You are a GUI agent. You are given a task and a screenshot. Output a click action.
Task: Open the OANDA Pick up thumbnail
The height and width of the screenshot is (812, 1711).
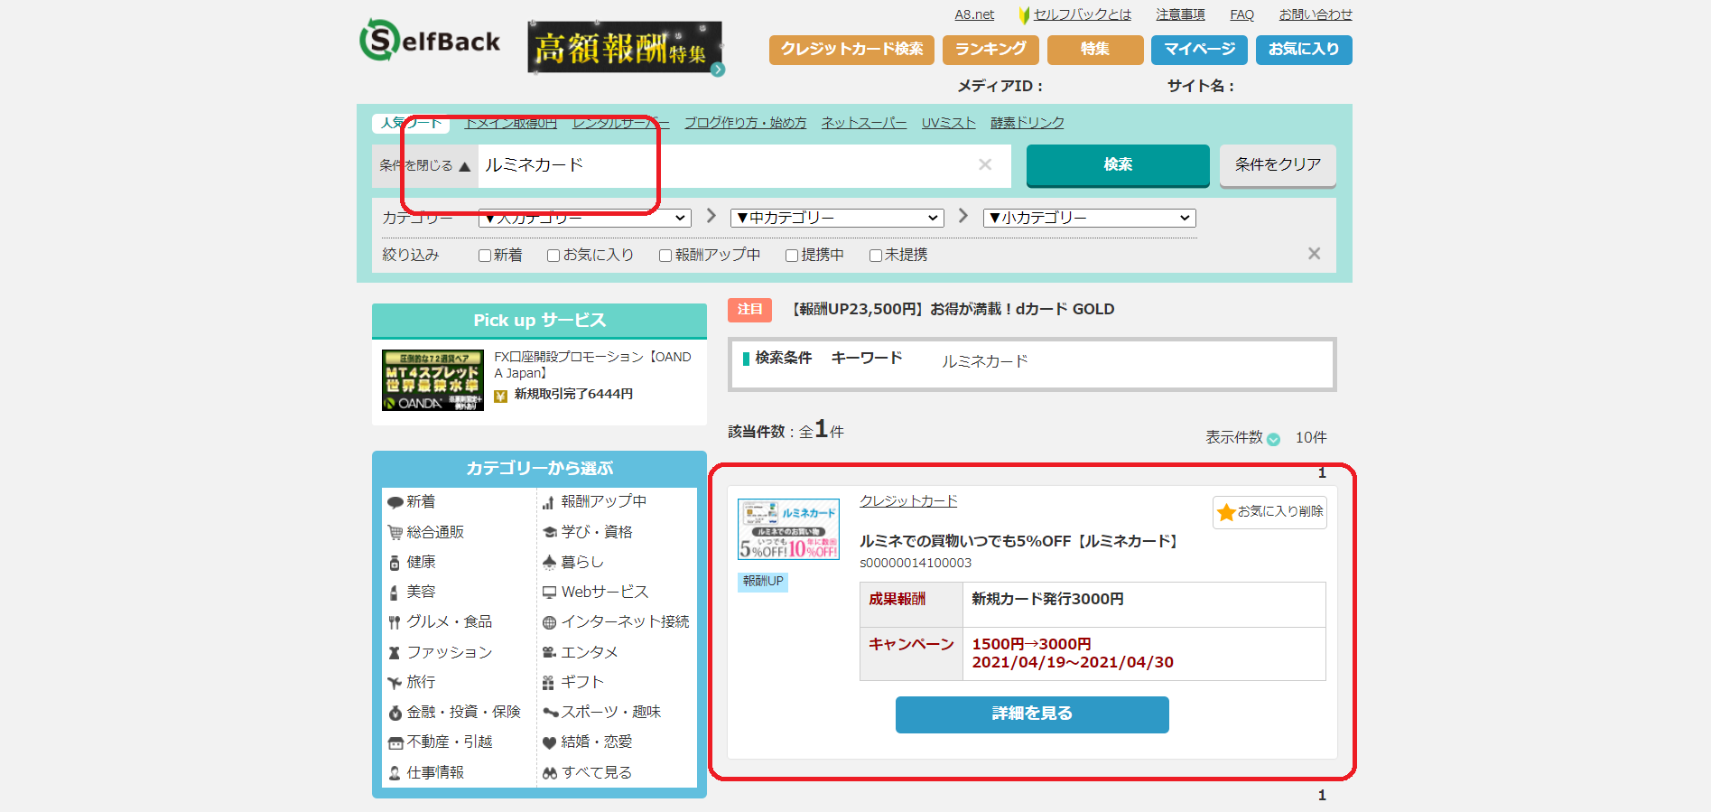(x=432, y=380)
